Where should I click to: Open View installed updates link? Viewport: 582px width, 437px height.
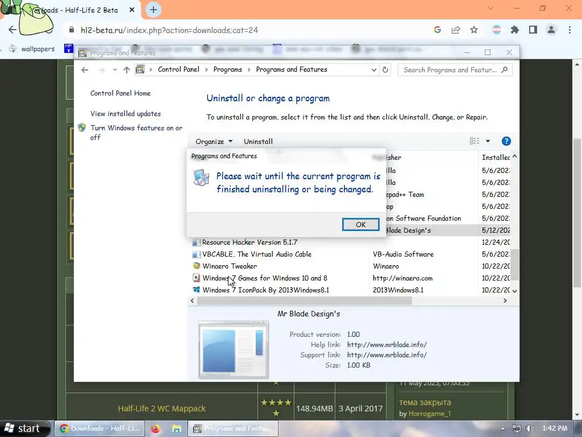(x=126, y=114)
